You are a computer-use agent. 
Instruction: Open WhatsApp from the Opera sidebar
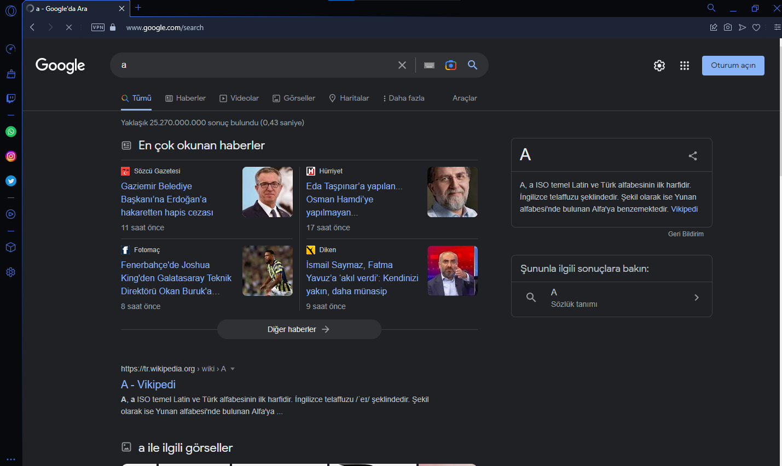click(x=10, y=132)
